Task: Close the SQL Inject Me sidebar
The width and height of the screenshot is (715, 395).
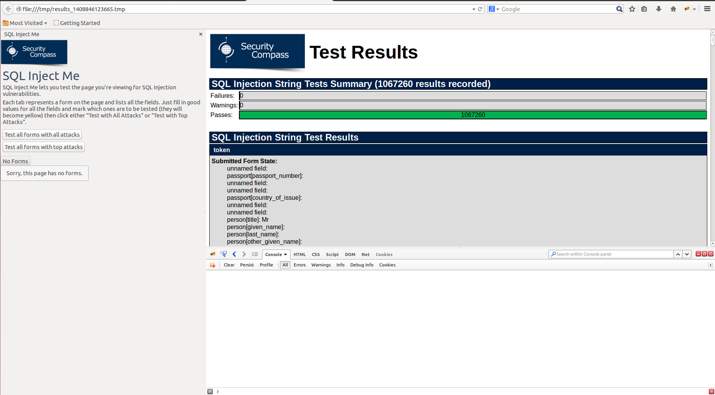Action: point(200,34)
